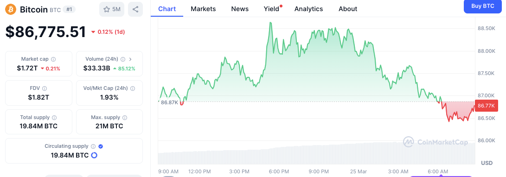Open the share icon button

point(135,9)
